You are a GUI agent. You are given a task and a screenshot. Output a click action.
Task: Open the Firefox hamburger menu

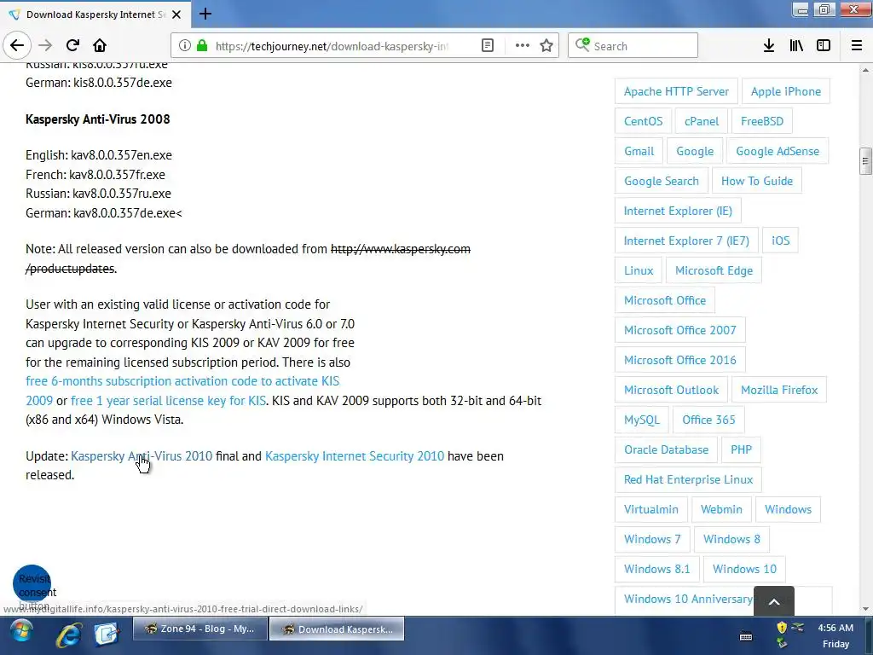point(857,46)
